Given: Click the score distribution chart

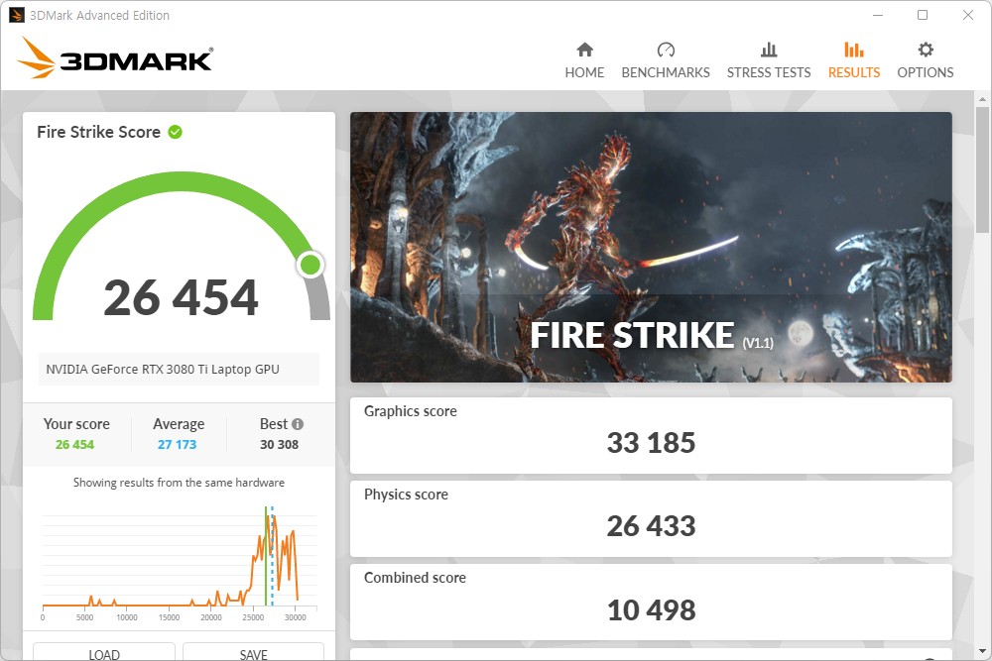Looking at the screenshot, I should tap(180, 564).
